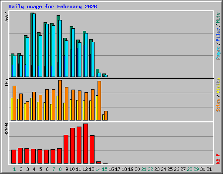Click green weekend day label 28

coord(189,169)
